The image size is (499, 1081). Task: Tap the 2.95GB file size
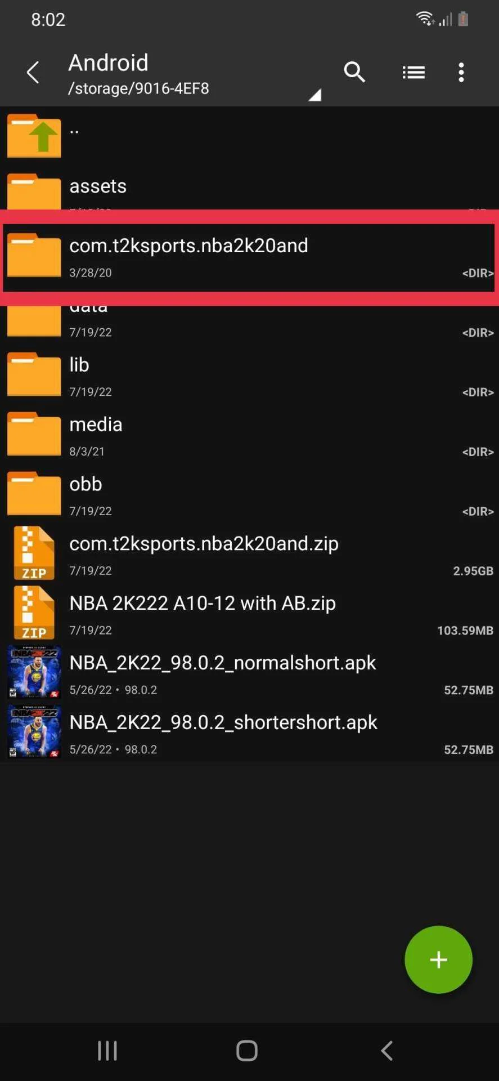[473, 571]
